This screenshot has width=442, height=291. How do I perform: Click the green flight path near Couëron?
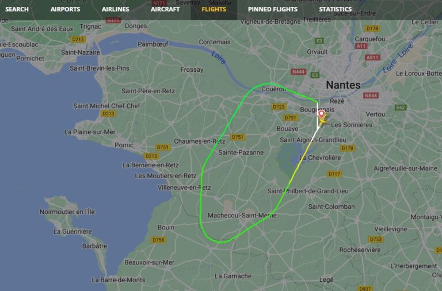tap(269, 83)
